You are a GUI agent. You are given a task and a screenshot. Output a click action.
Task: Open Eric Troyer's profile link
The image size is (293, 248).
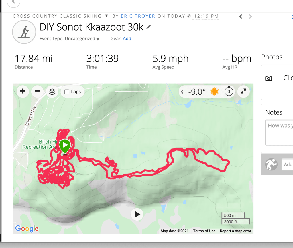[138, 16]
